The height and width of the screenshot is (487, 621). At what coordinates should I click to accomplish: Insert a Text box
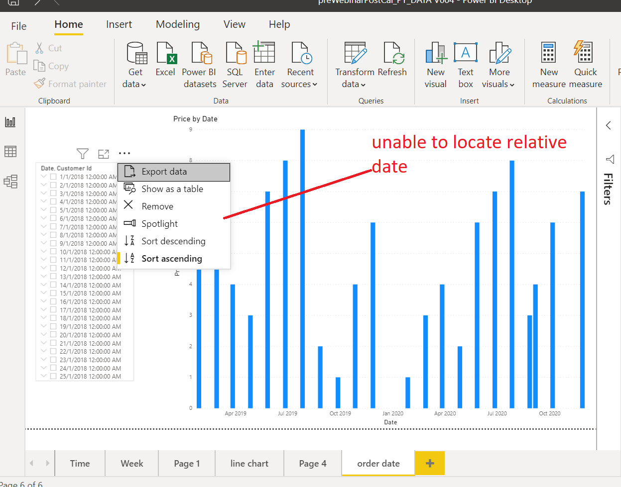(466, 65)
